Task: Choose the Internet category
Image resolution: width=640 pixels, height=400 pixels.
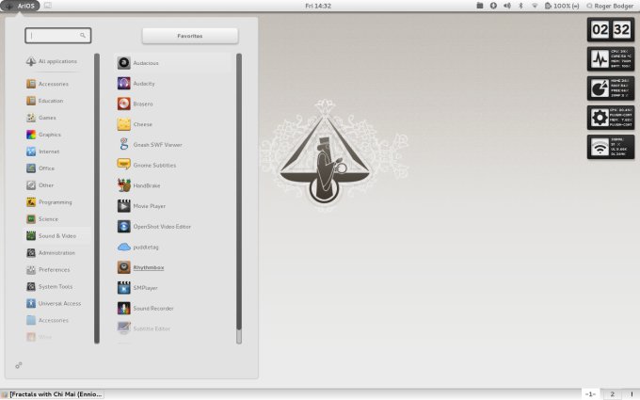Action: (49, 152)
